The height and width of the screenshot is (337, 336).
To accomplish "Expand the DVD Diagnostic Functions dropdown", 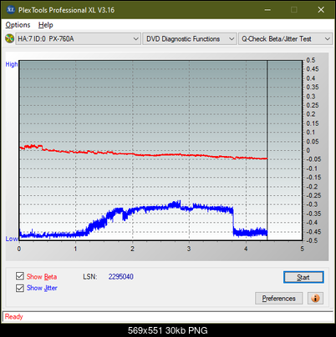I will point(190,39).
